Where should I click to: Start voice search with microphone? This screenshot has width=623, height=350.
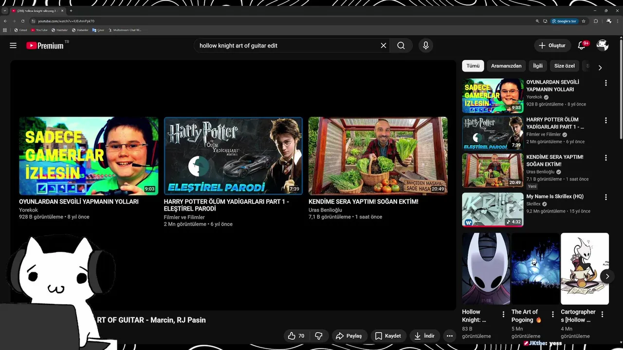(x=426, y=45)
